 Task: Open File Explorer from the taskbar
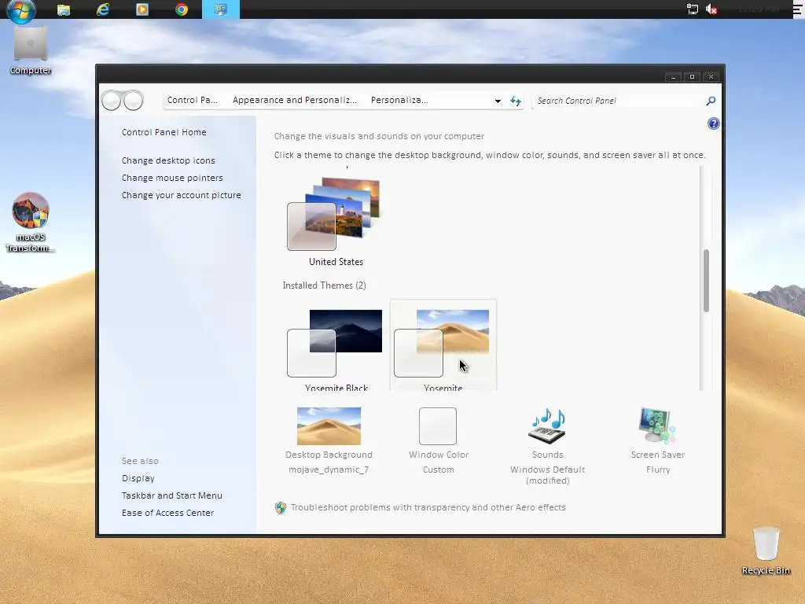[64, 9]
